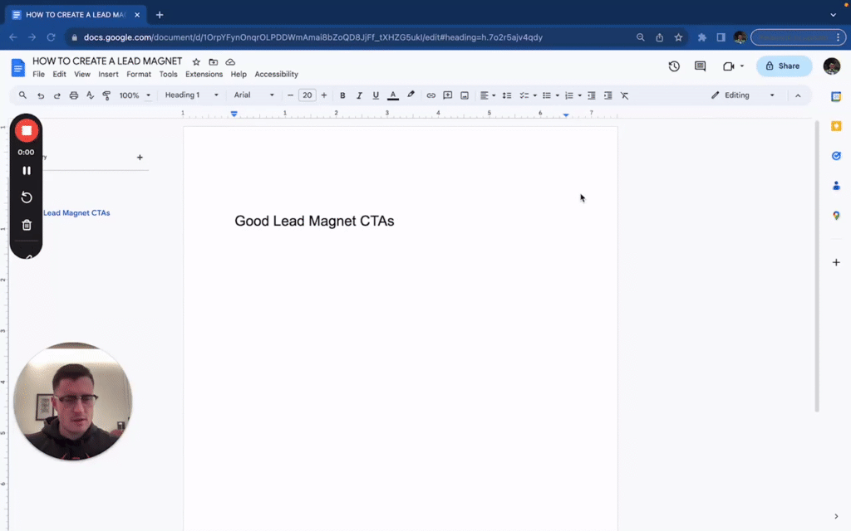The image size is (851, 531).
Task: Open the comment history icon
Action: point(700,66)
